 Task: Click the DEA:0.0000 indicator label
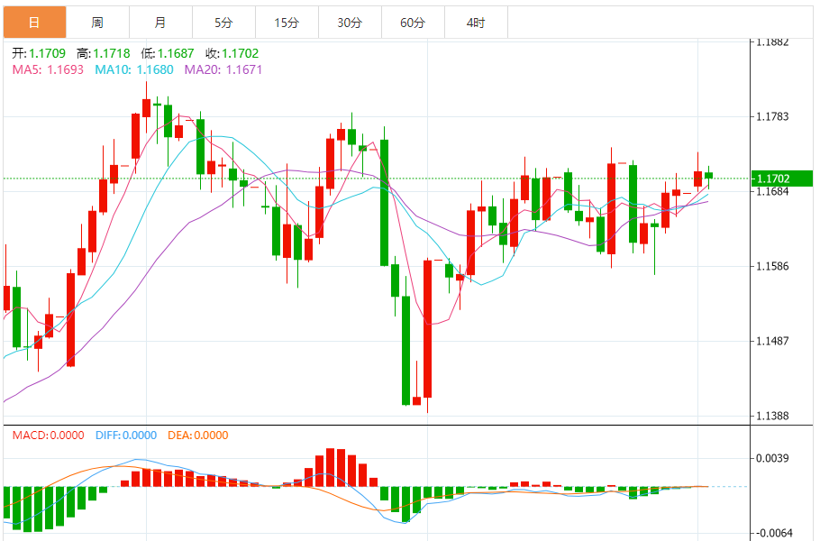[198, 436]
